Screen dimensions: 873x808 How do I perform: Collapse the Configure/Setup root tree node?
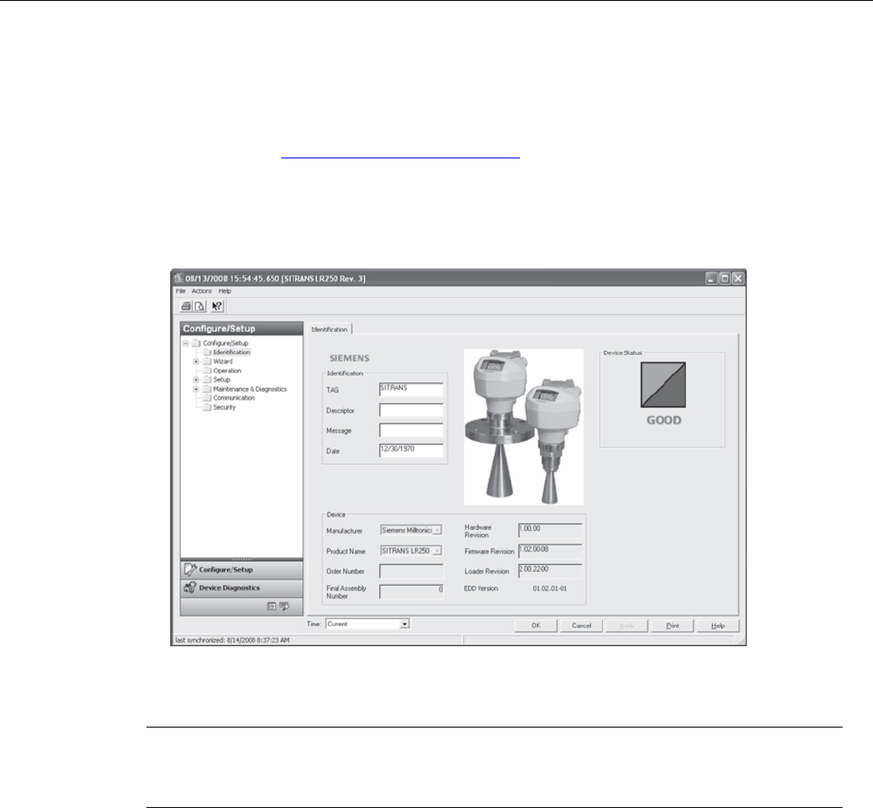186,343
